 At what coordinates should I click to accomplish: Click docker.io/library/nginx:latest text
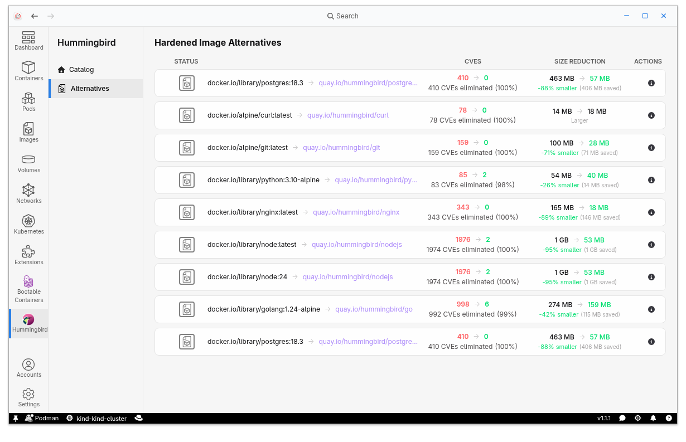click(253, 212)
